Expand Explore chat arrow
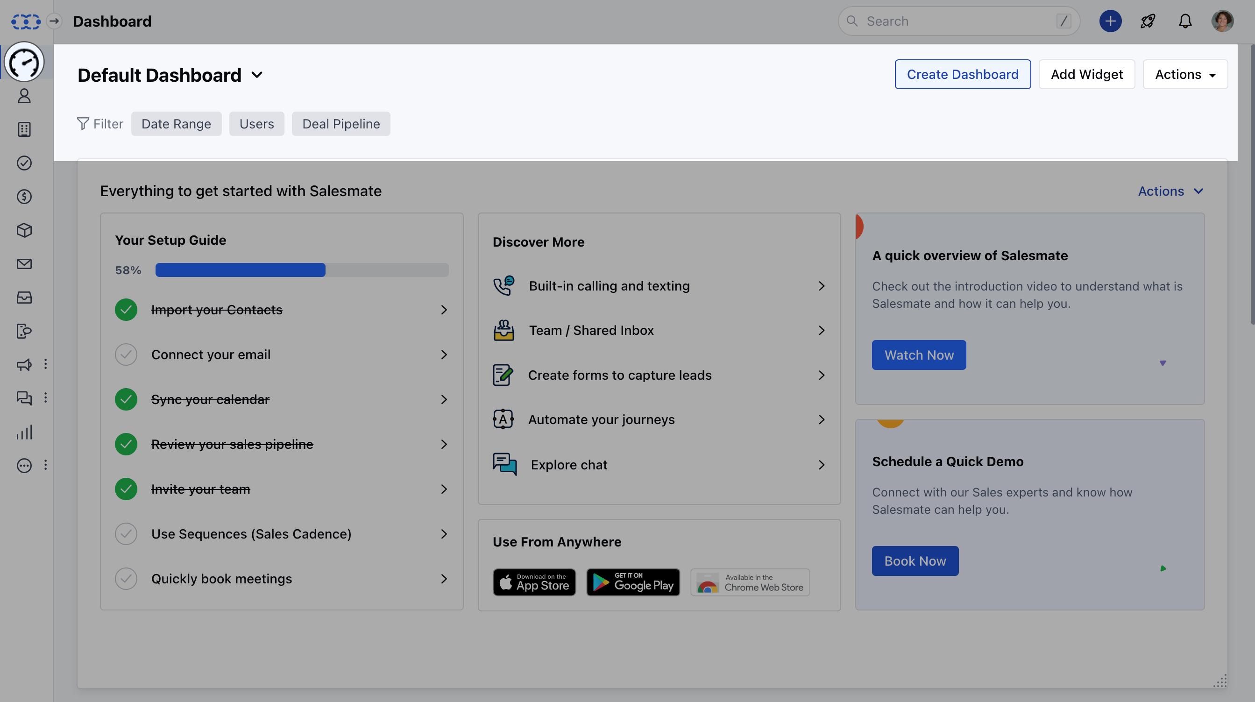This screenshot has height=702, width=1255. (x=822, y=465)
